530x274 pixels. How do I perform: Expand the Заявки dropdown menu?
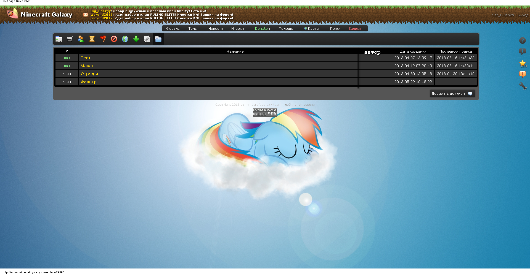(356, 29)
